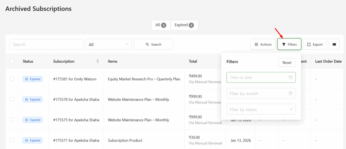Open the Actions menu button

[263, 44]
